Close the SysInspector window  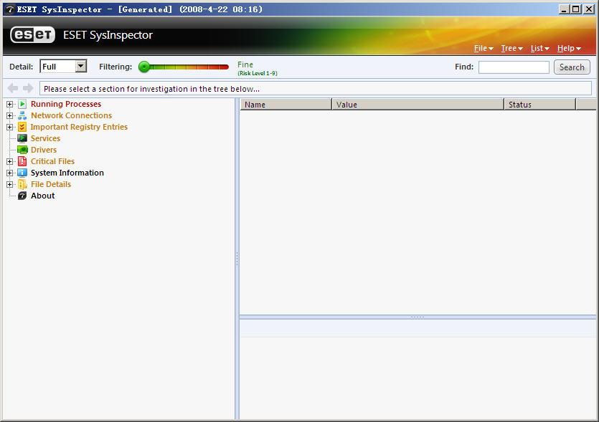[x=589, y=9]
